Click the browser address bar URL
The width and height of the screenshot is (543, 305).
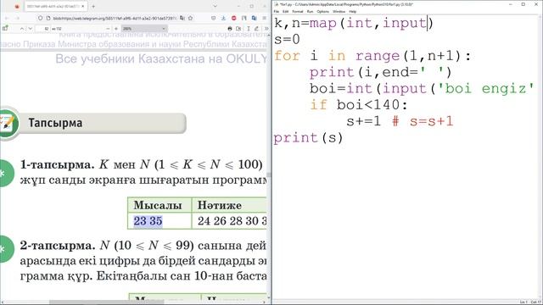pyautogui.click(x=115, y=18)
